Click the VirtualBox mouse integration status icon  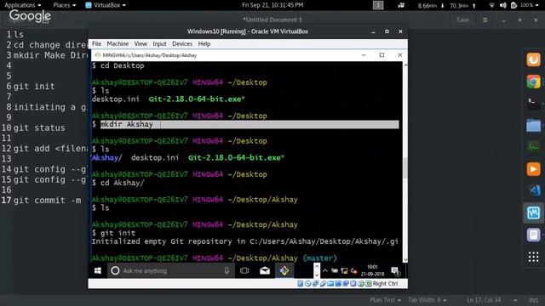click(x=361, y=283)
